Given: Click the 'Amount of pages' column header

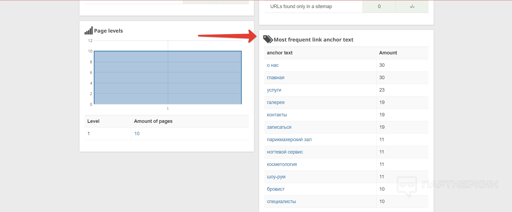Looking at the screenshot, I should (153, 121).
